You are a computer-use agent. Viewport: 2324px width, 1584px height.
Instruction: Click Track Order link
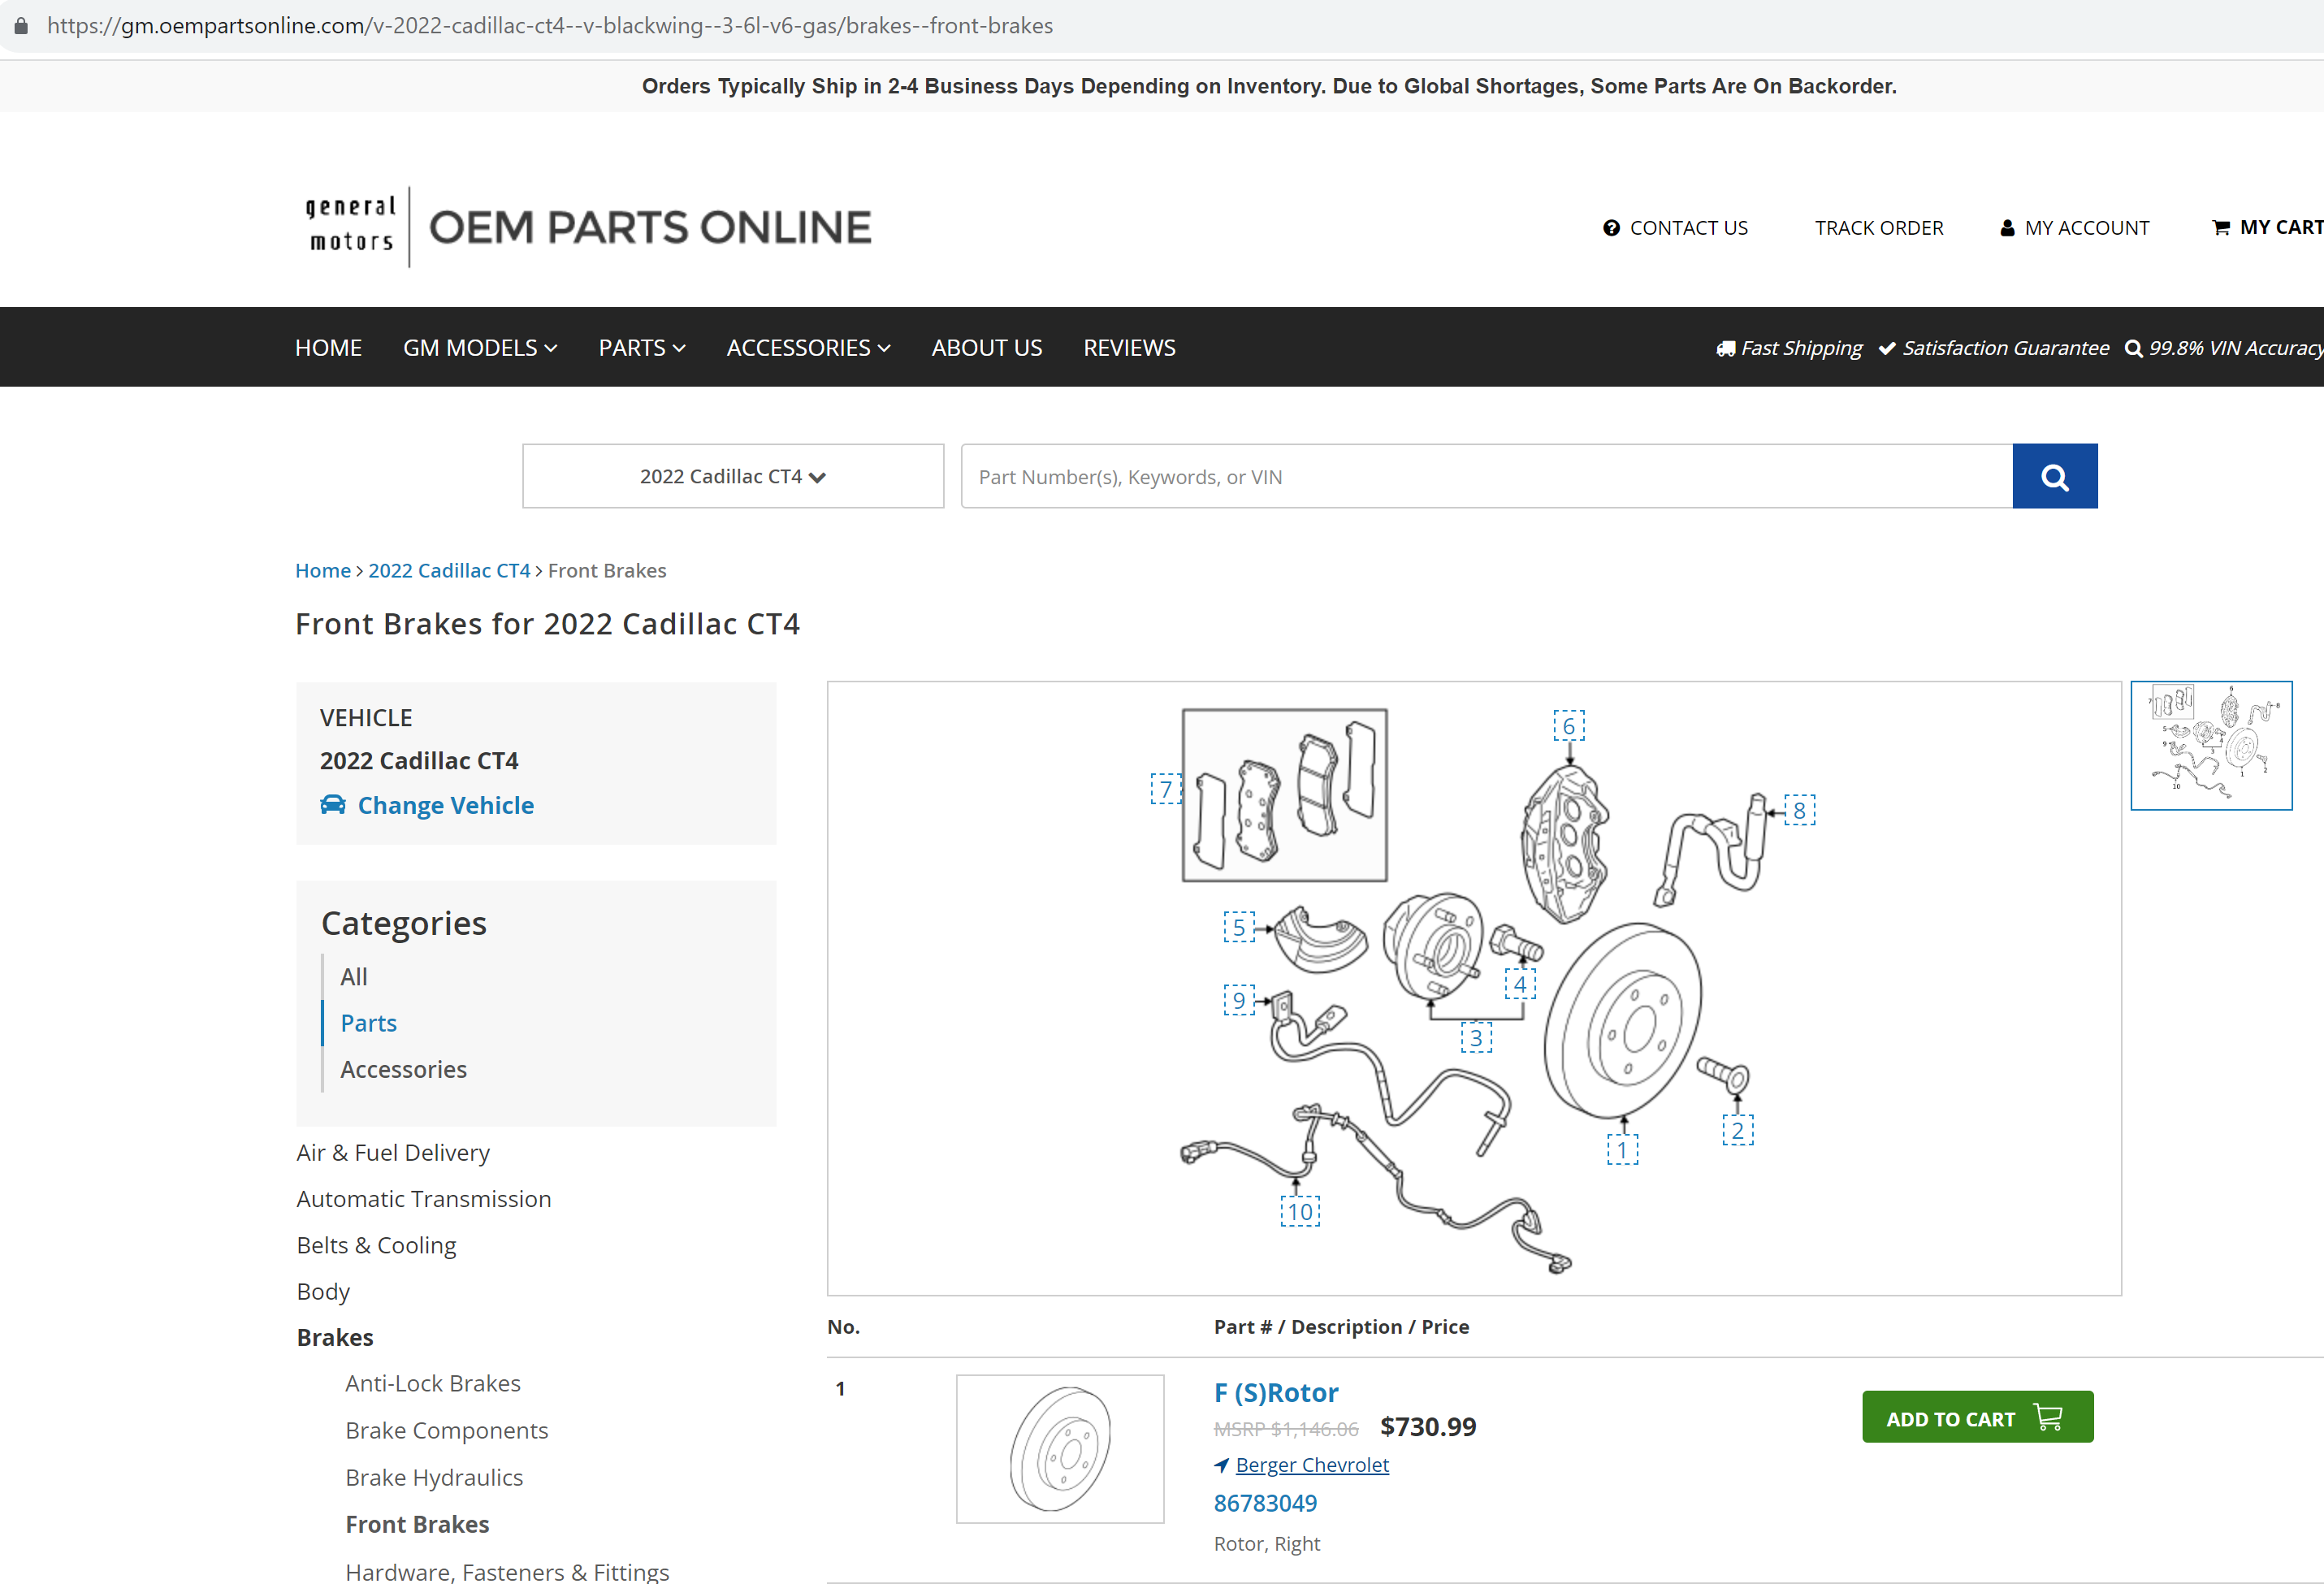(x=1879, y=228)
